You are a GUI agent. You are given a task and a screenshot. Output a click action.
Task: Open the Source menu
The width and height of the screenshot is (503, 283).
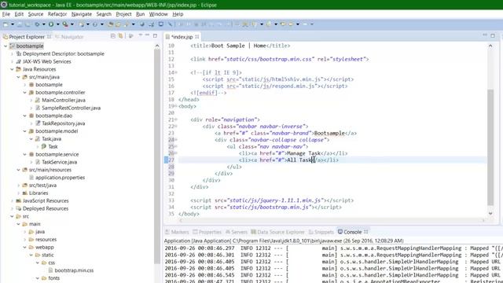[35, 14]
